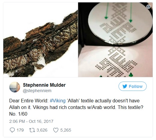The height and width of the screenshot is (140, 156).
Task: View the mirrored pattern photo
Action: (115, 40)
